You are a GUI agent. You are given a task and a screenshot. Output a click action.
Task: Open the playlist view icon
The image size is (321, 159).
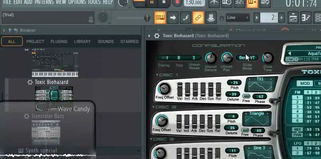[x=293, y=18]
